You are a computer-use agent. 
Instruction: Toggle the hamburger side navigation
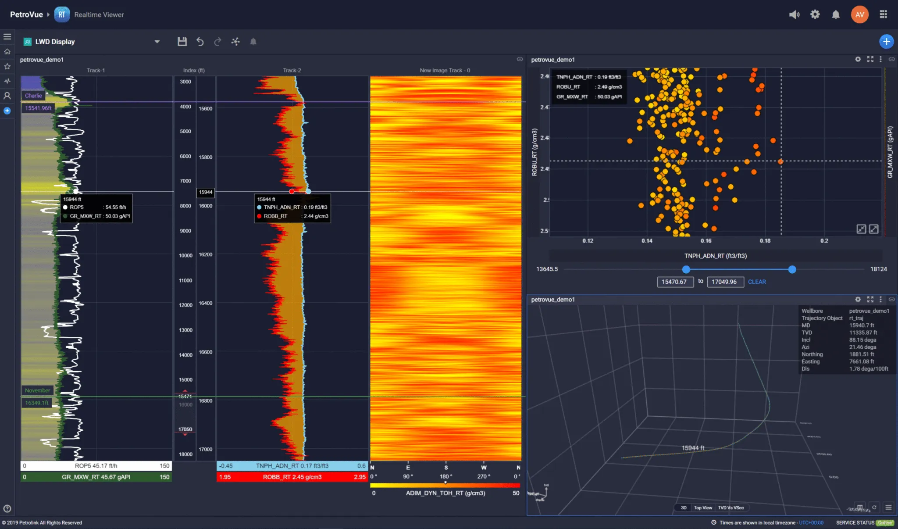coord(7,36)
